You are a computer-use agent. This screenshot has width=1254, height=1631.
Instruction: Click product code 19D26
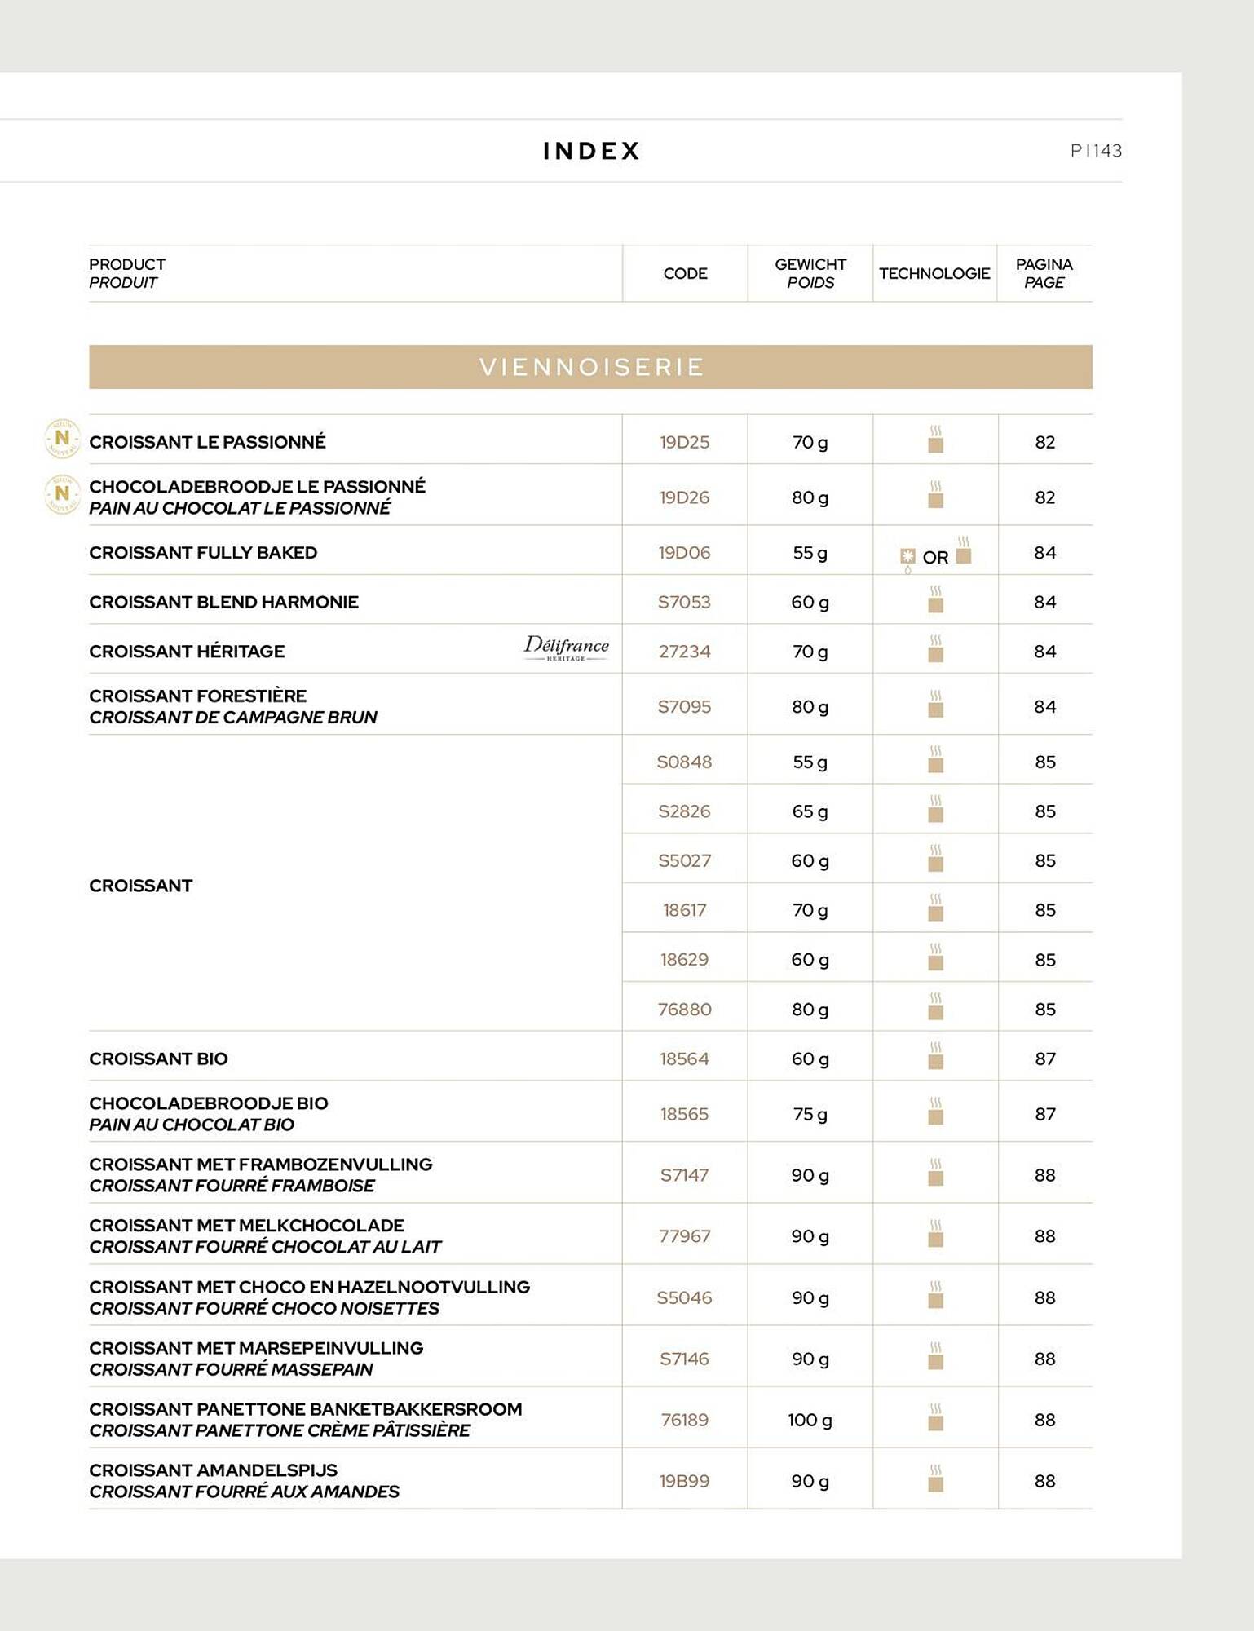point(685,497)
